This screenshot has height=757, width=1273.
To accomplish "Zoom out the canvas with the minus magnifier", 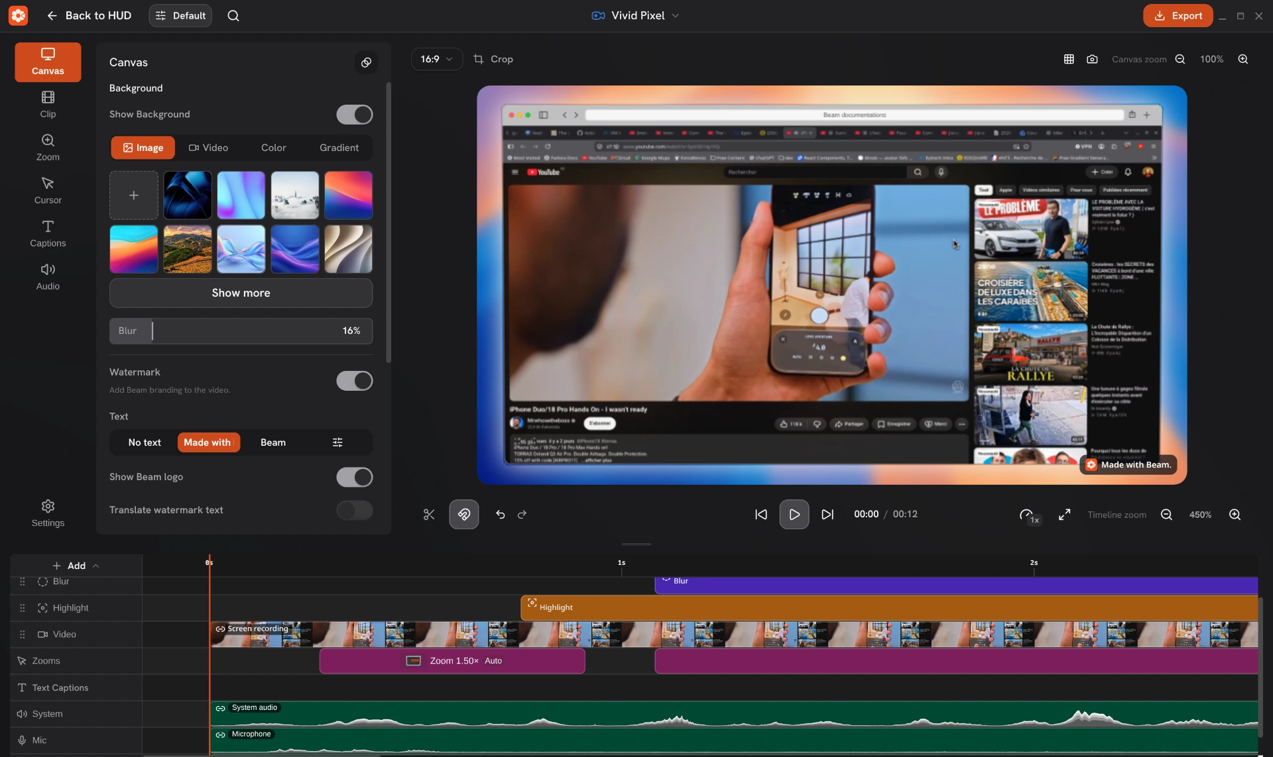I will coord(1180,59).
